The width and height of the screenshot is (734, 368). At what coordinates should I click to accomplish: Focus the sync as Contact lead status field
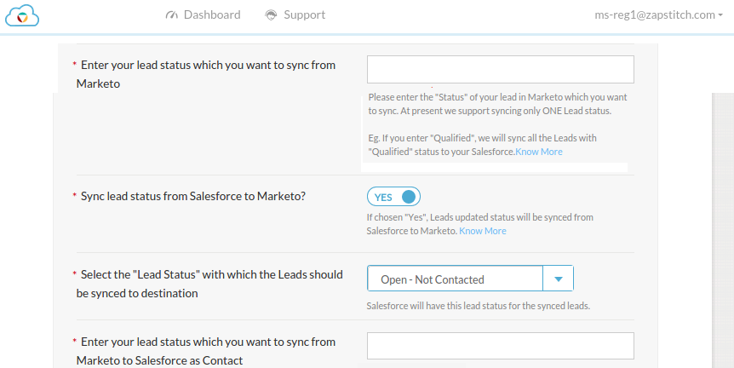[500, 346]
